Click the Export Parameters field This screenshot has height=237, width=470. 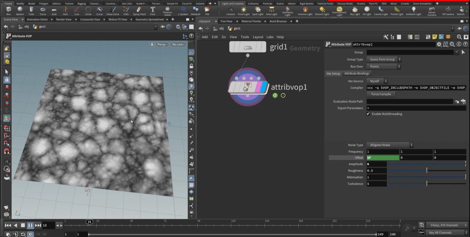[416, 108]
